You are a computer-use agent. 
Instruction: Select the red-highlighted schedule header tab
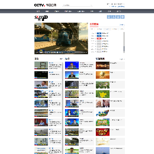94,25
